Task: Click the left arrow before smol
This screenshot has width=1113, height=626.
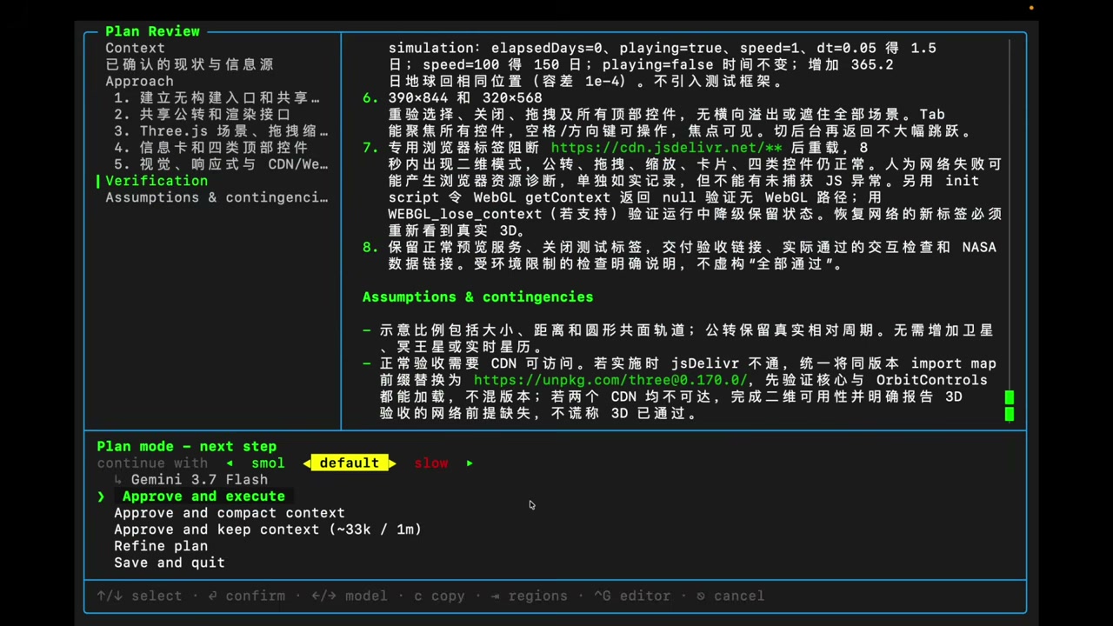Action: click(230, 463)
